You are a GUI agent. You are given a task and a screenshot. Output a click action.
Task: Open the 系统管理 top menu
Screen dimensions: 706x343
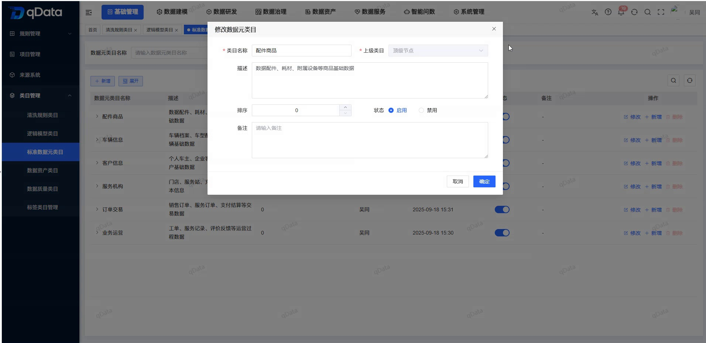pos(469,12)
